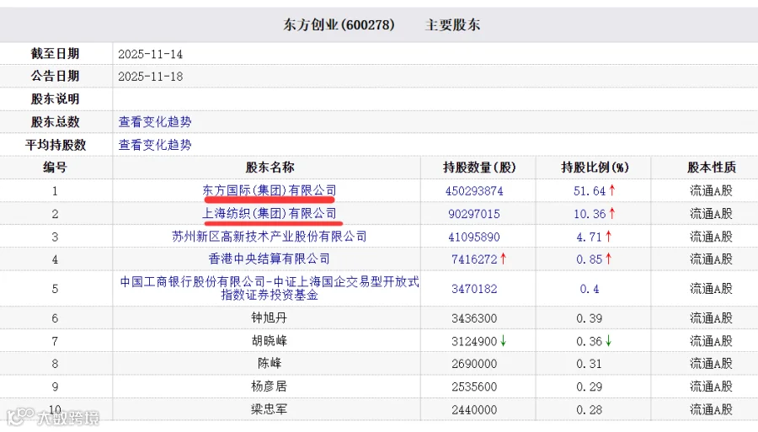
Task: Click the red up arrow beside 0.85
Action: [x=609, y=259]
